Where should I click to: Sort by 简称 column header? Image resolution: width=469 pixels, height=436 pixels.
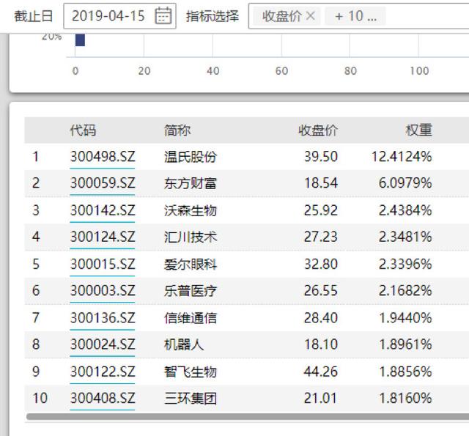pos(177,130)
